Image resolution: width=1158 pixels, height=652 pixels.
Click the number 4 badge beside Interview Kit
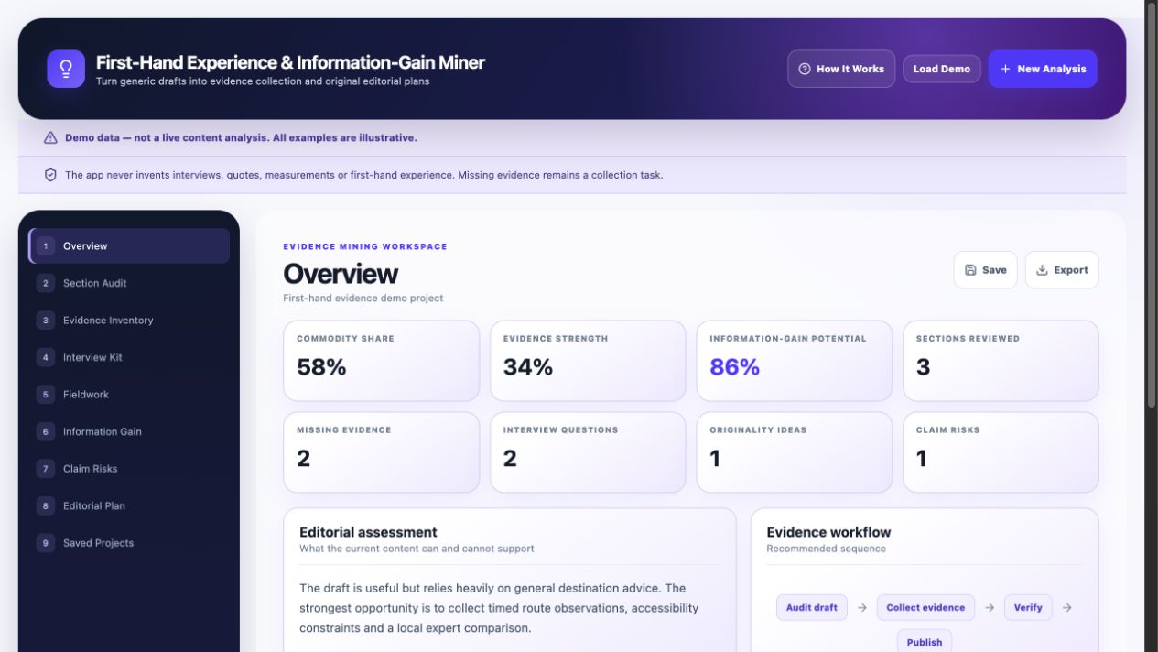point(46,357)
